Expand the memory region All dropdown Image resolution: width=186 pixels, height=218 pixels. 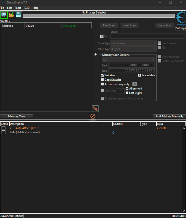pos(128,60)
